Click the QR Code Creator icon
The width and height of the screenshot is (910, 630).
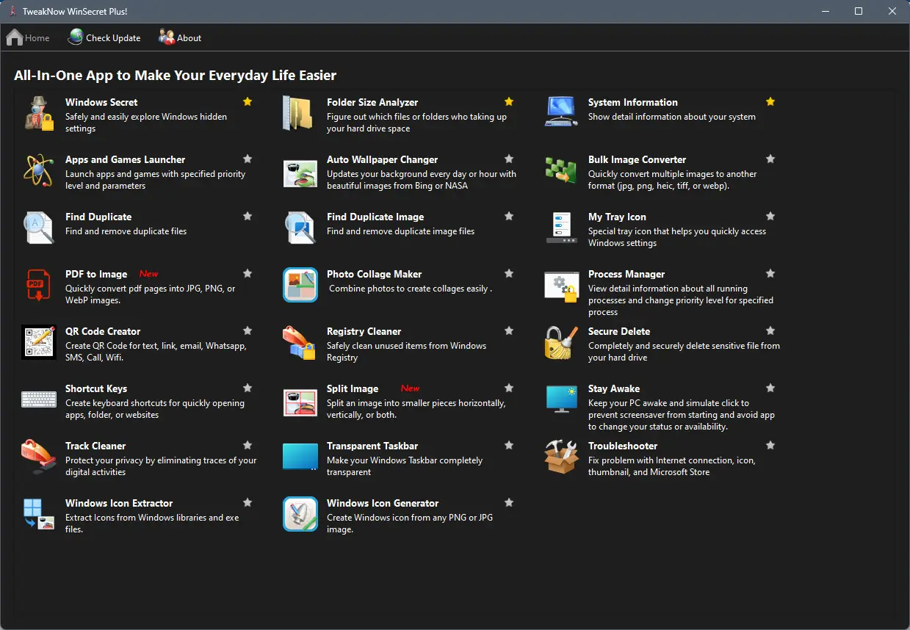click(x=38, y=342)
